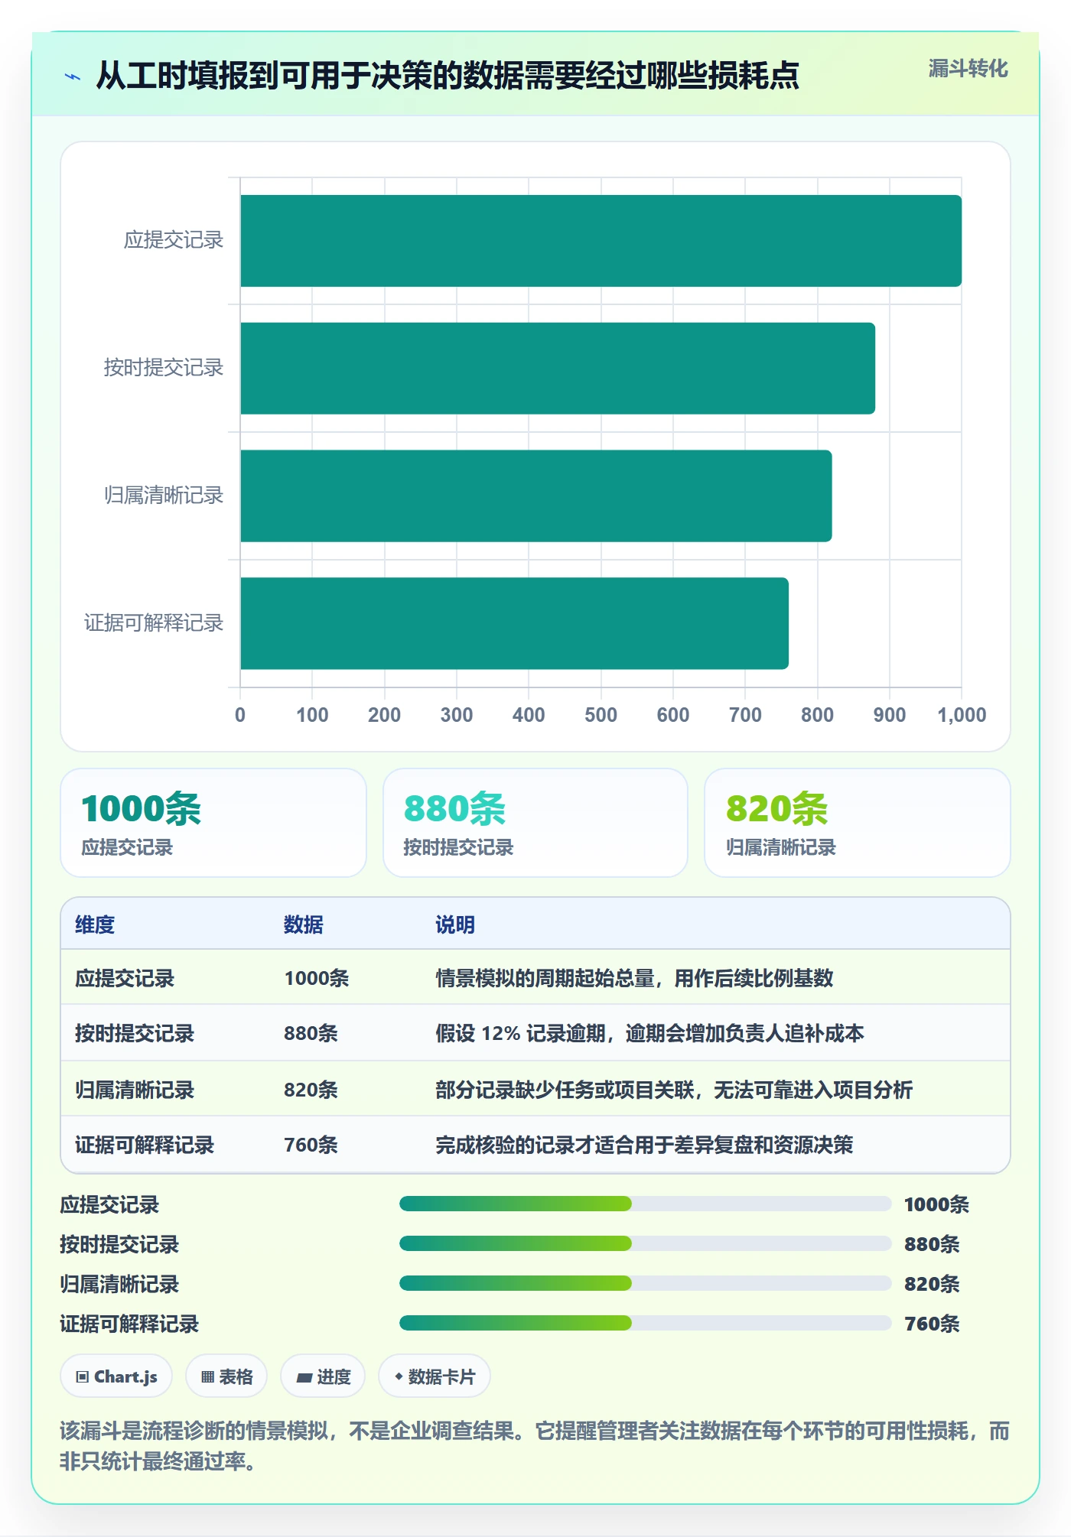The height and width of the screenshot is (1537, 1071).
Task: Open the 1000条 应提交记录 data card
Action: coord(213,823)
